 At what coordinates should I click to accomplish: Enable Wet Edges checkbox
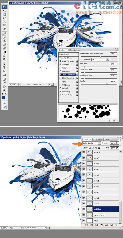coord(61,85)
